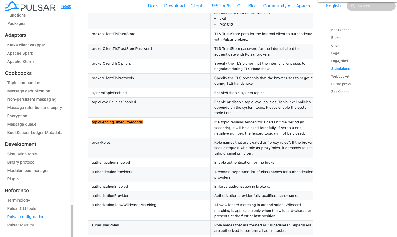This screenshot has height=237, width=397.
Task: Open Cli in the top navigation
Action: click(x=240, y=6)
